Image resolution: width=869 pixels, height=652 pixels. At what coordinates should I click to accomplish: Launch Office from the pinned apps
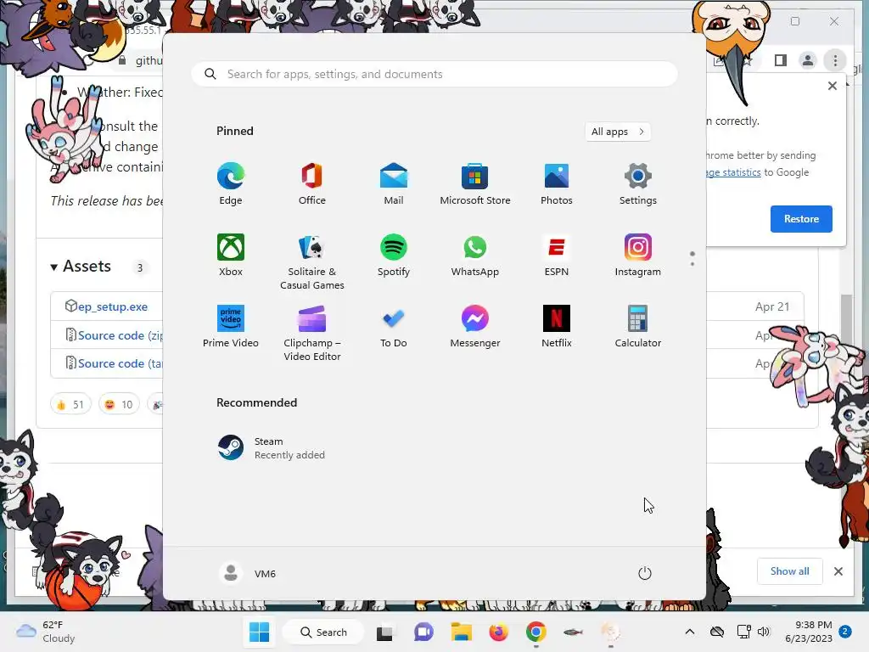point(312,184)
